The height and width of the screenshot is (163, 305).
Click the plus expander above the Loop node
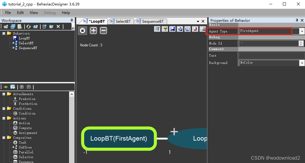tap(174, 131)
